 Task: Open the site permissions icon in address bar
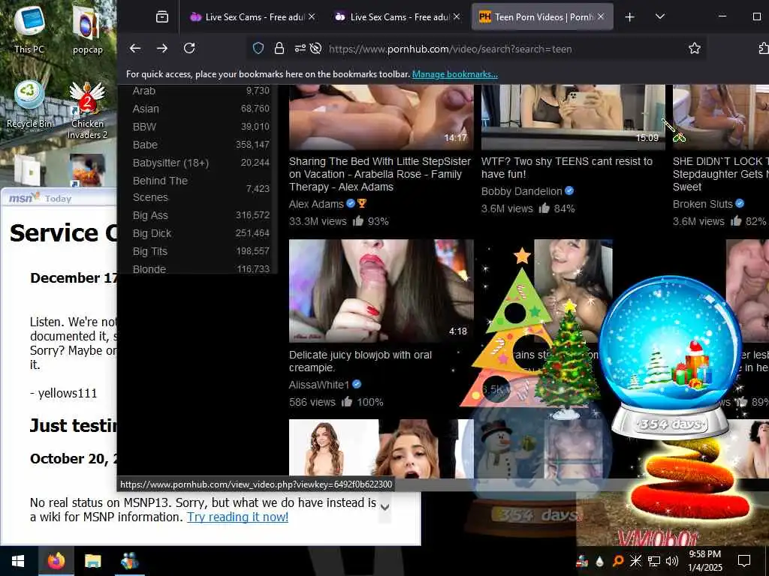point(300,48)
